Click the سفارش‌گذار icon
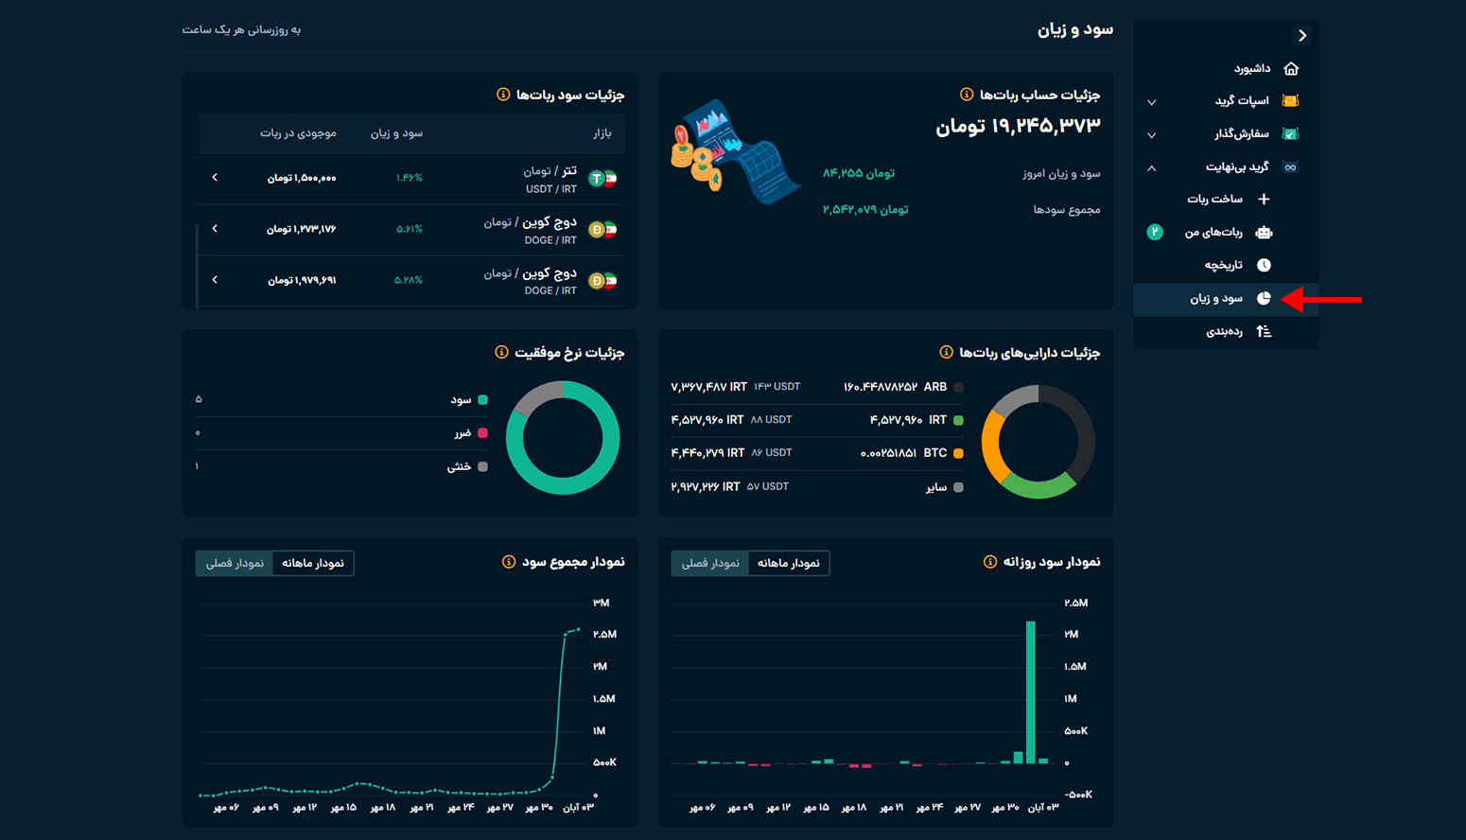 [1290, 133]
